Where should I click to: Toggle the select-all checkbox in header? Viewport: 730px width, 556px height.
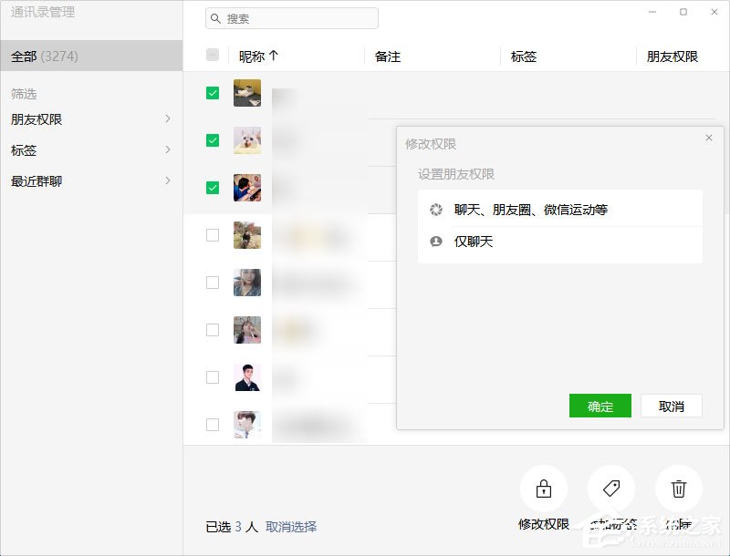point(212,55)
